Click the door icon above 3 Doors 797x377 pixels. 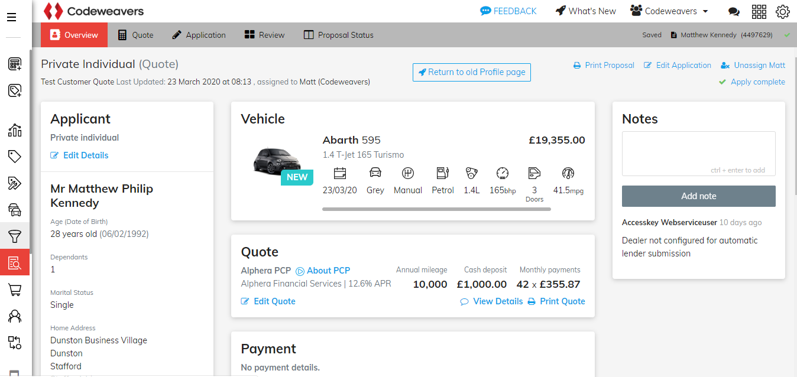[534, 173]
